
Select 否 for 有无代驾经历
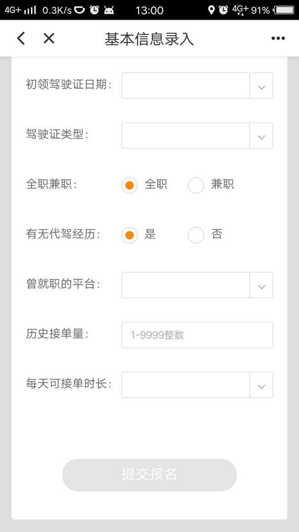pyautogui.click(x=196, y=235)
